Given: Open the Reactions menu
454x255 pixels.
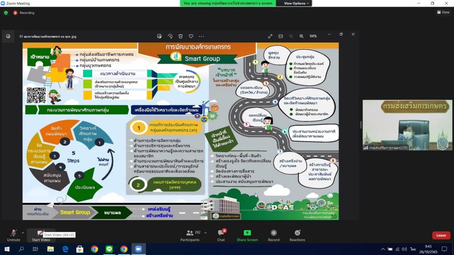Looking at the screenshot, I should (x=297, y=235).
